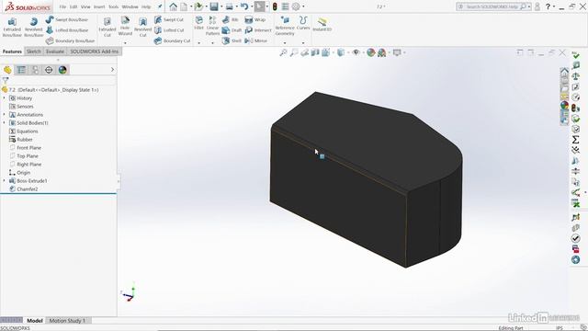Expand the manager panel tabs chevron
The height and width of the screenshot is (331, 588).
tap(112, 70)
